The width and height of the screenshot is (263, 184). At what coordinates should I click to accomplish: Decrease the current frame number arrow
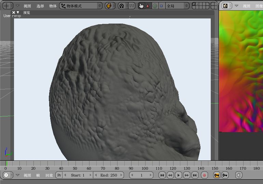(x=132, y=175)
